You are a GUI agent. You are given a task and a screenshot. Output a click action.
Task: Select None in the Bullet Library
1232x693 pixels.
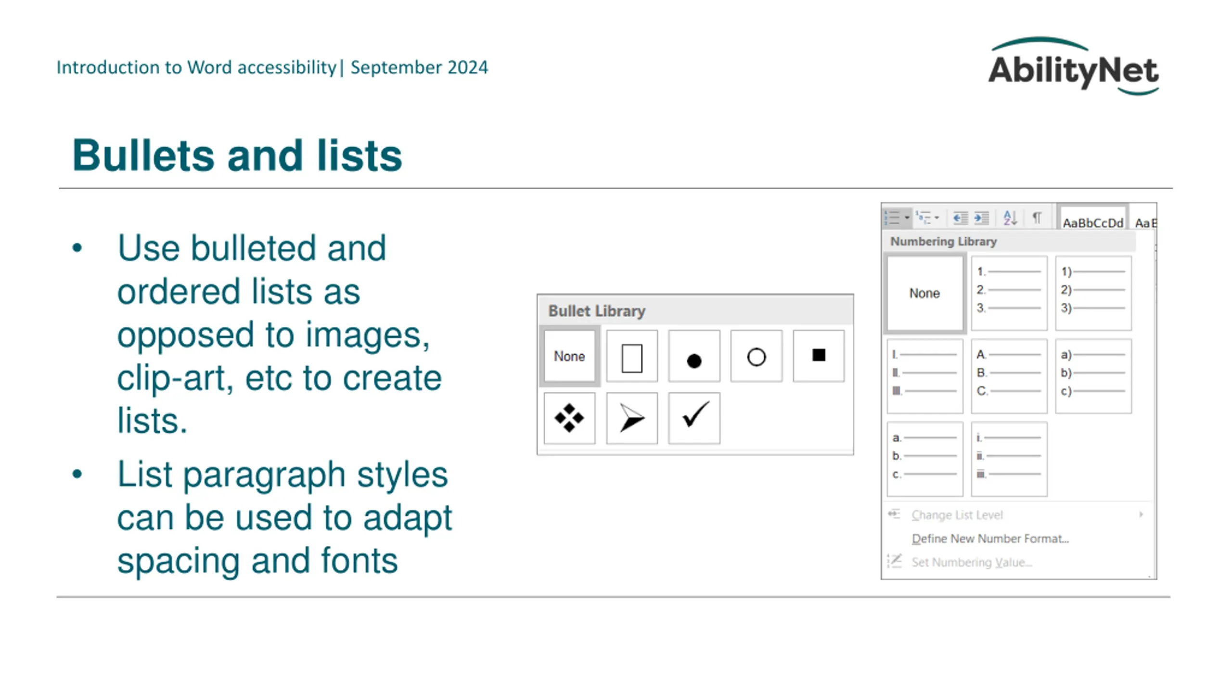coord(569,356)
